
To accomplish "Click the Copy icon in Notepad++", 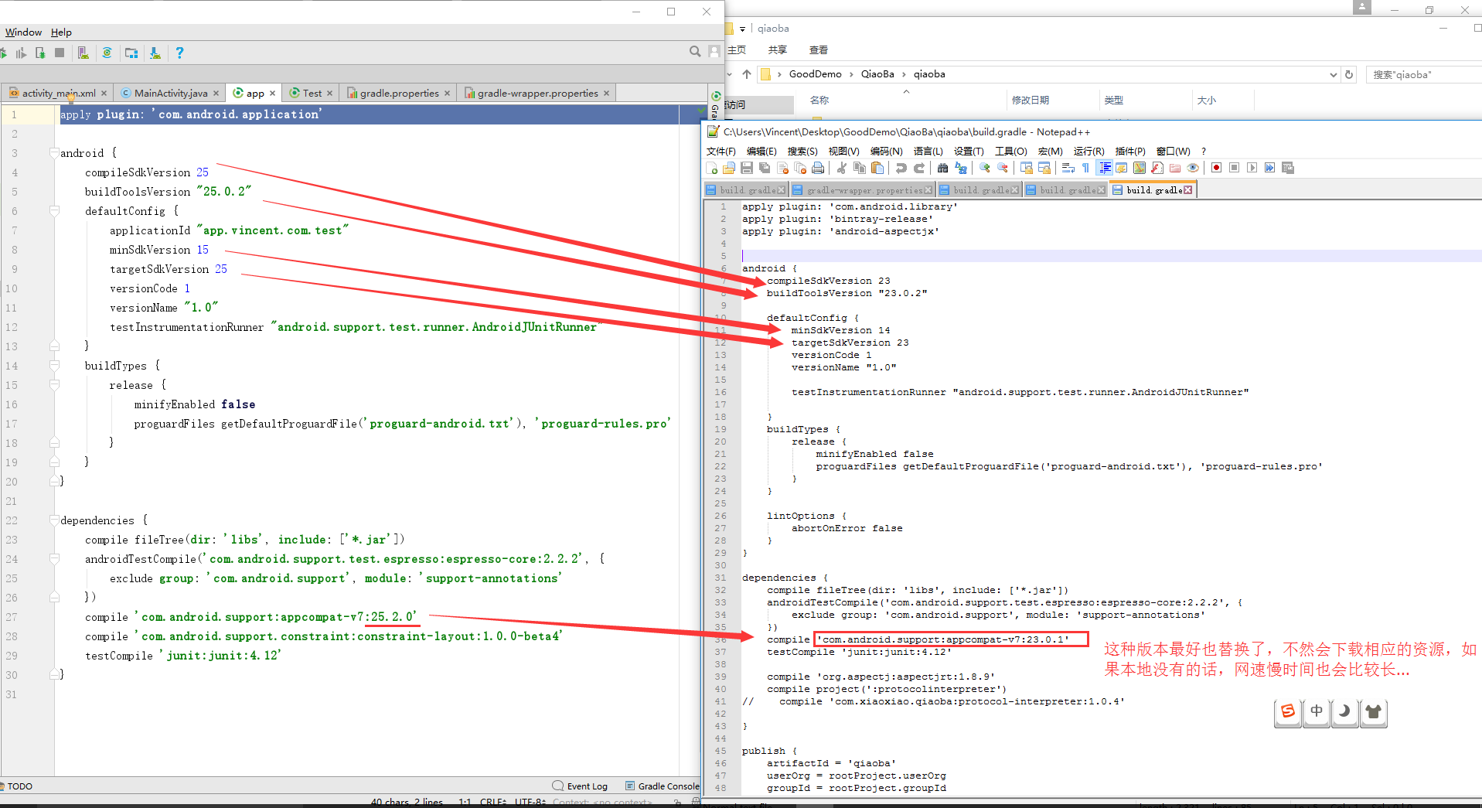I will pos(860,168).
